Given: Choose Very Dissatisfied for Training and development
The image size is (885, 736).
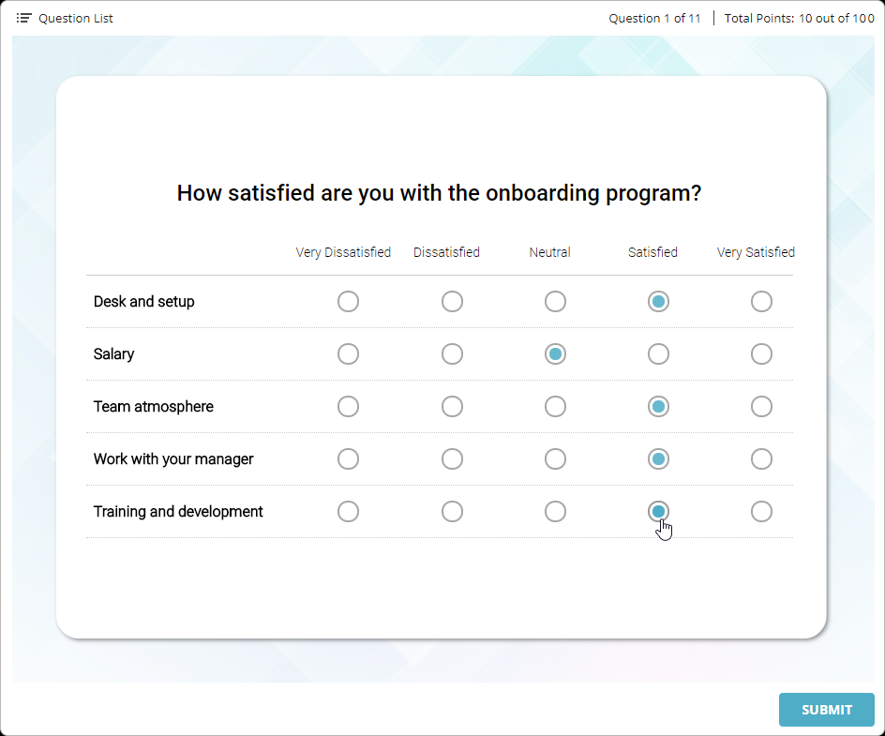Looking at the screenshot, I should coord(348,511).
